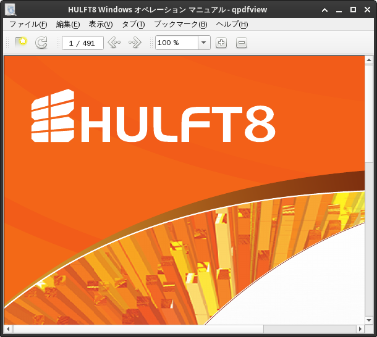Screen dimensions: 377x337
Task: Open the ヘルプ(H) menu
Action: (232, 24)
